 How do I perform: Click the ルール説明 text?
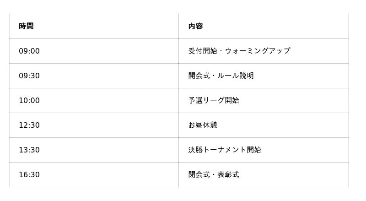point(236,76)
